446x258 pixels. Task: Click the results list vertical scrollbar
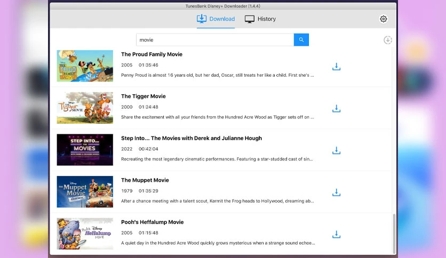point(394,233)
